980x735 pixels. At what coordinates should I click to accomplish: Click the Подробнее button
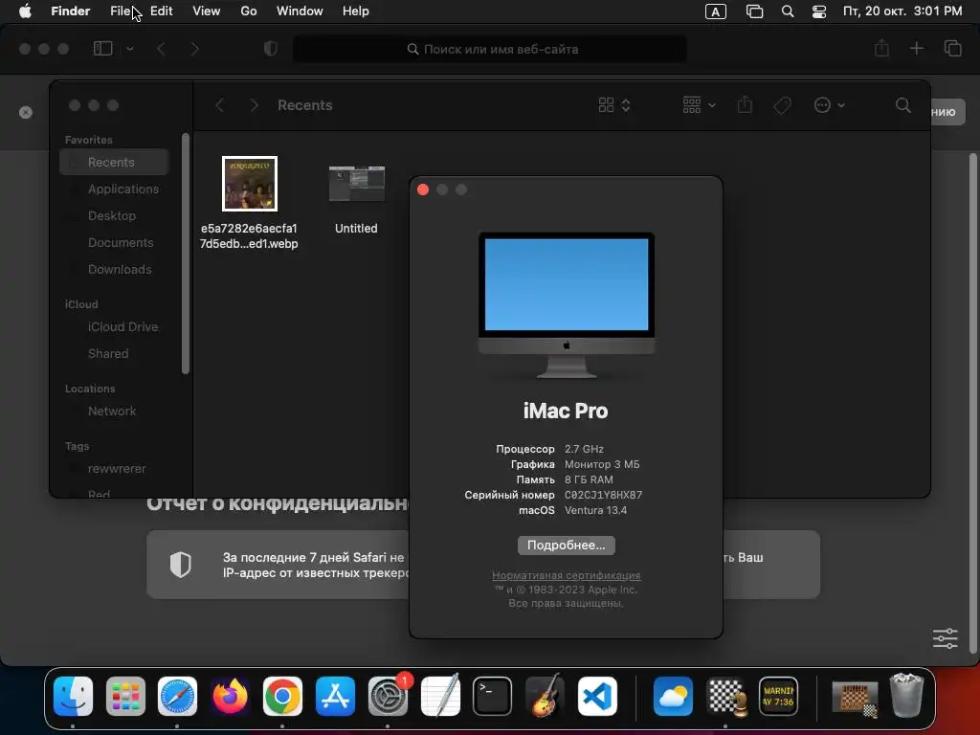click(x=567, y=545)
